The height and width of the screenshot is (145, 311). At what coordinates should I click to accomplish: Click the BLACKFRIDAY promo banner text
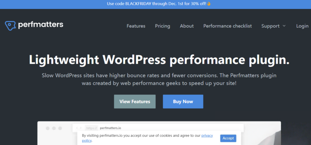pyautogui.click(x=157, y=4)
